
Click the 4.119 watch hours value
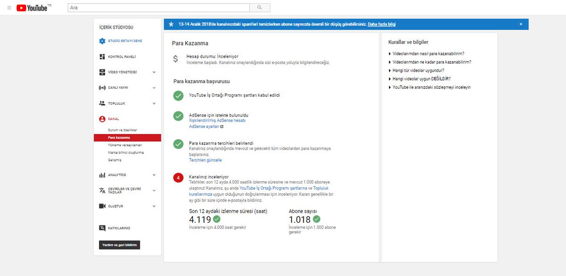click(200, 219)
